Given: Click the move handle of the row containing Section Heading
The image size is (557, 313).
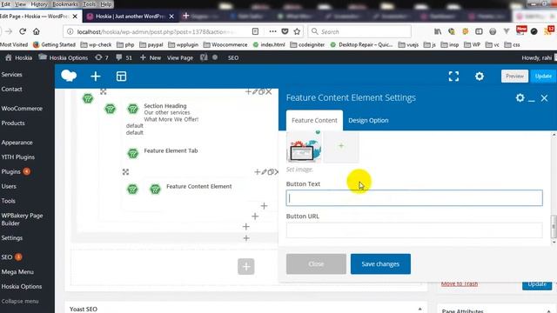Looking at the screenshot, I should pyautogui.click(x=103, y=91).
